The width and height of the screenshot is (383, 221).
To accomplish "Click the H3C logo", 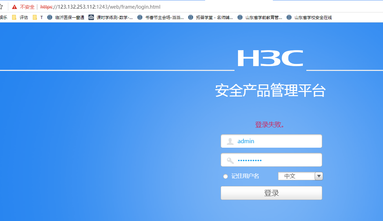I will pos(270,58).
